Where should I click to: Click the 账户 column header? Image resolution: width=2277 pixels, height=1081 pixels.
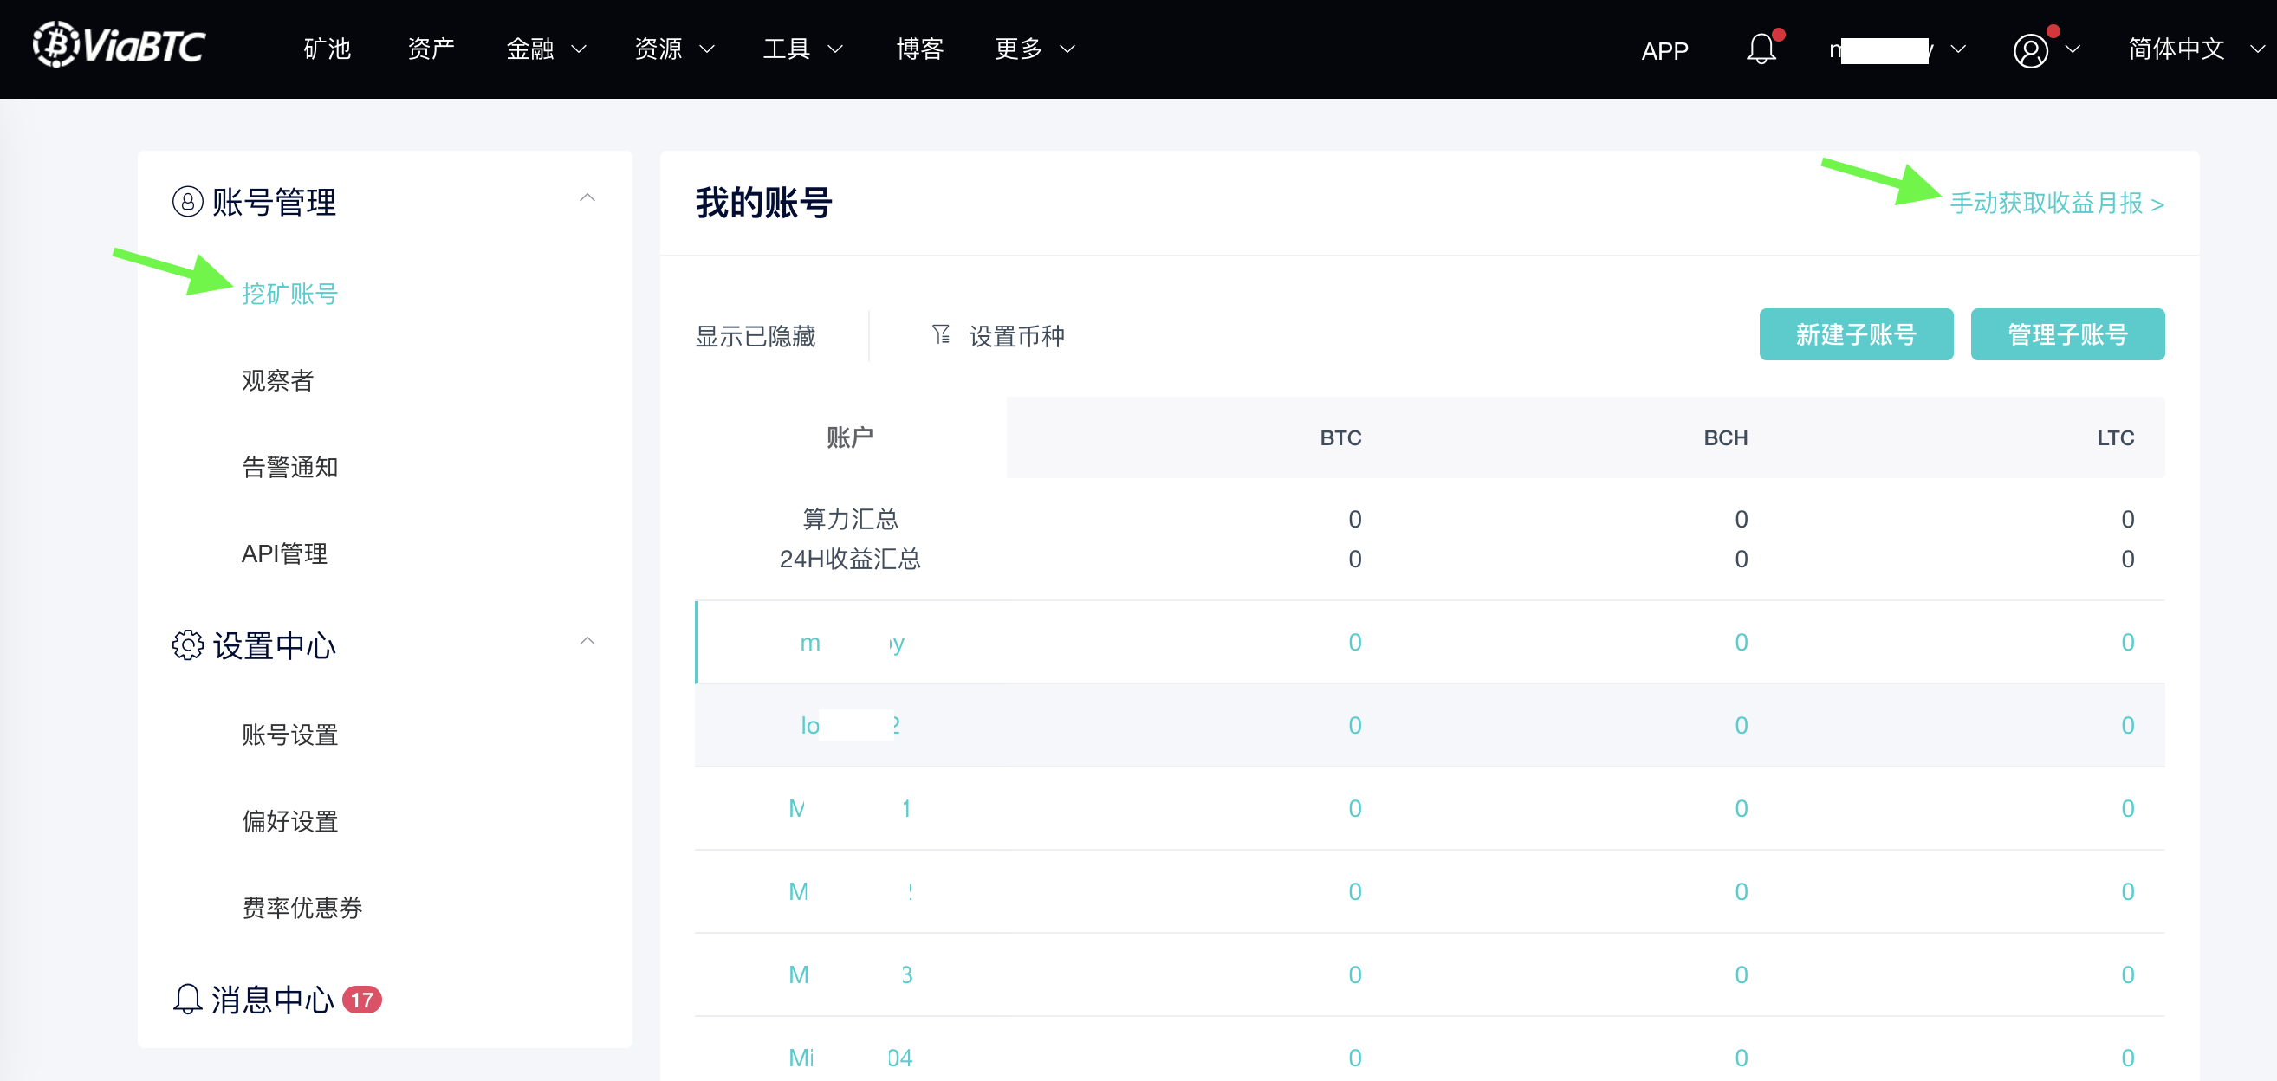849,437
